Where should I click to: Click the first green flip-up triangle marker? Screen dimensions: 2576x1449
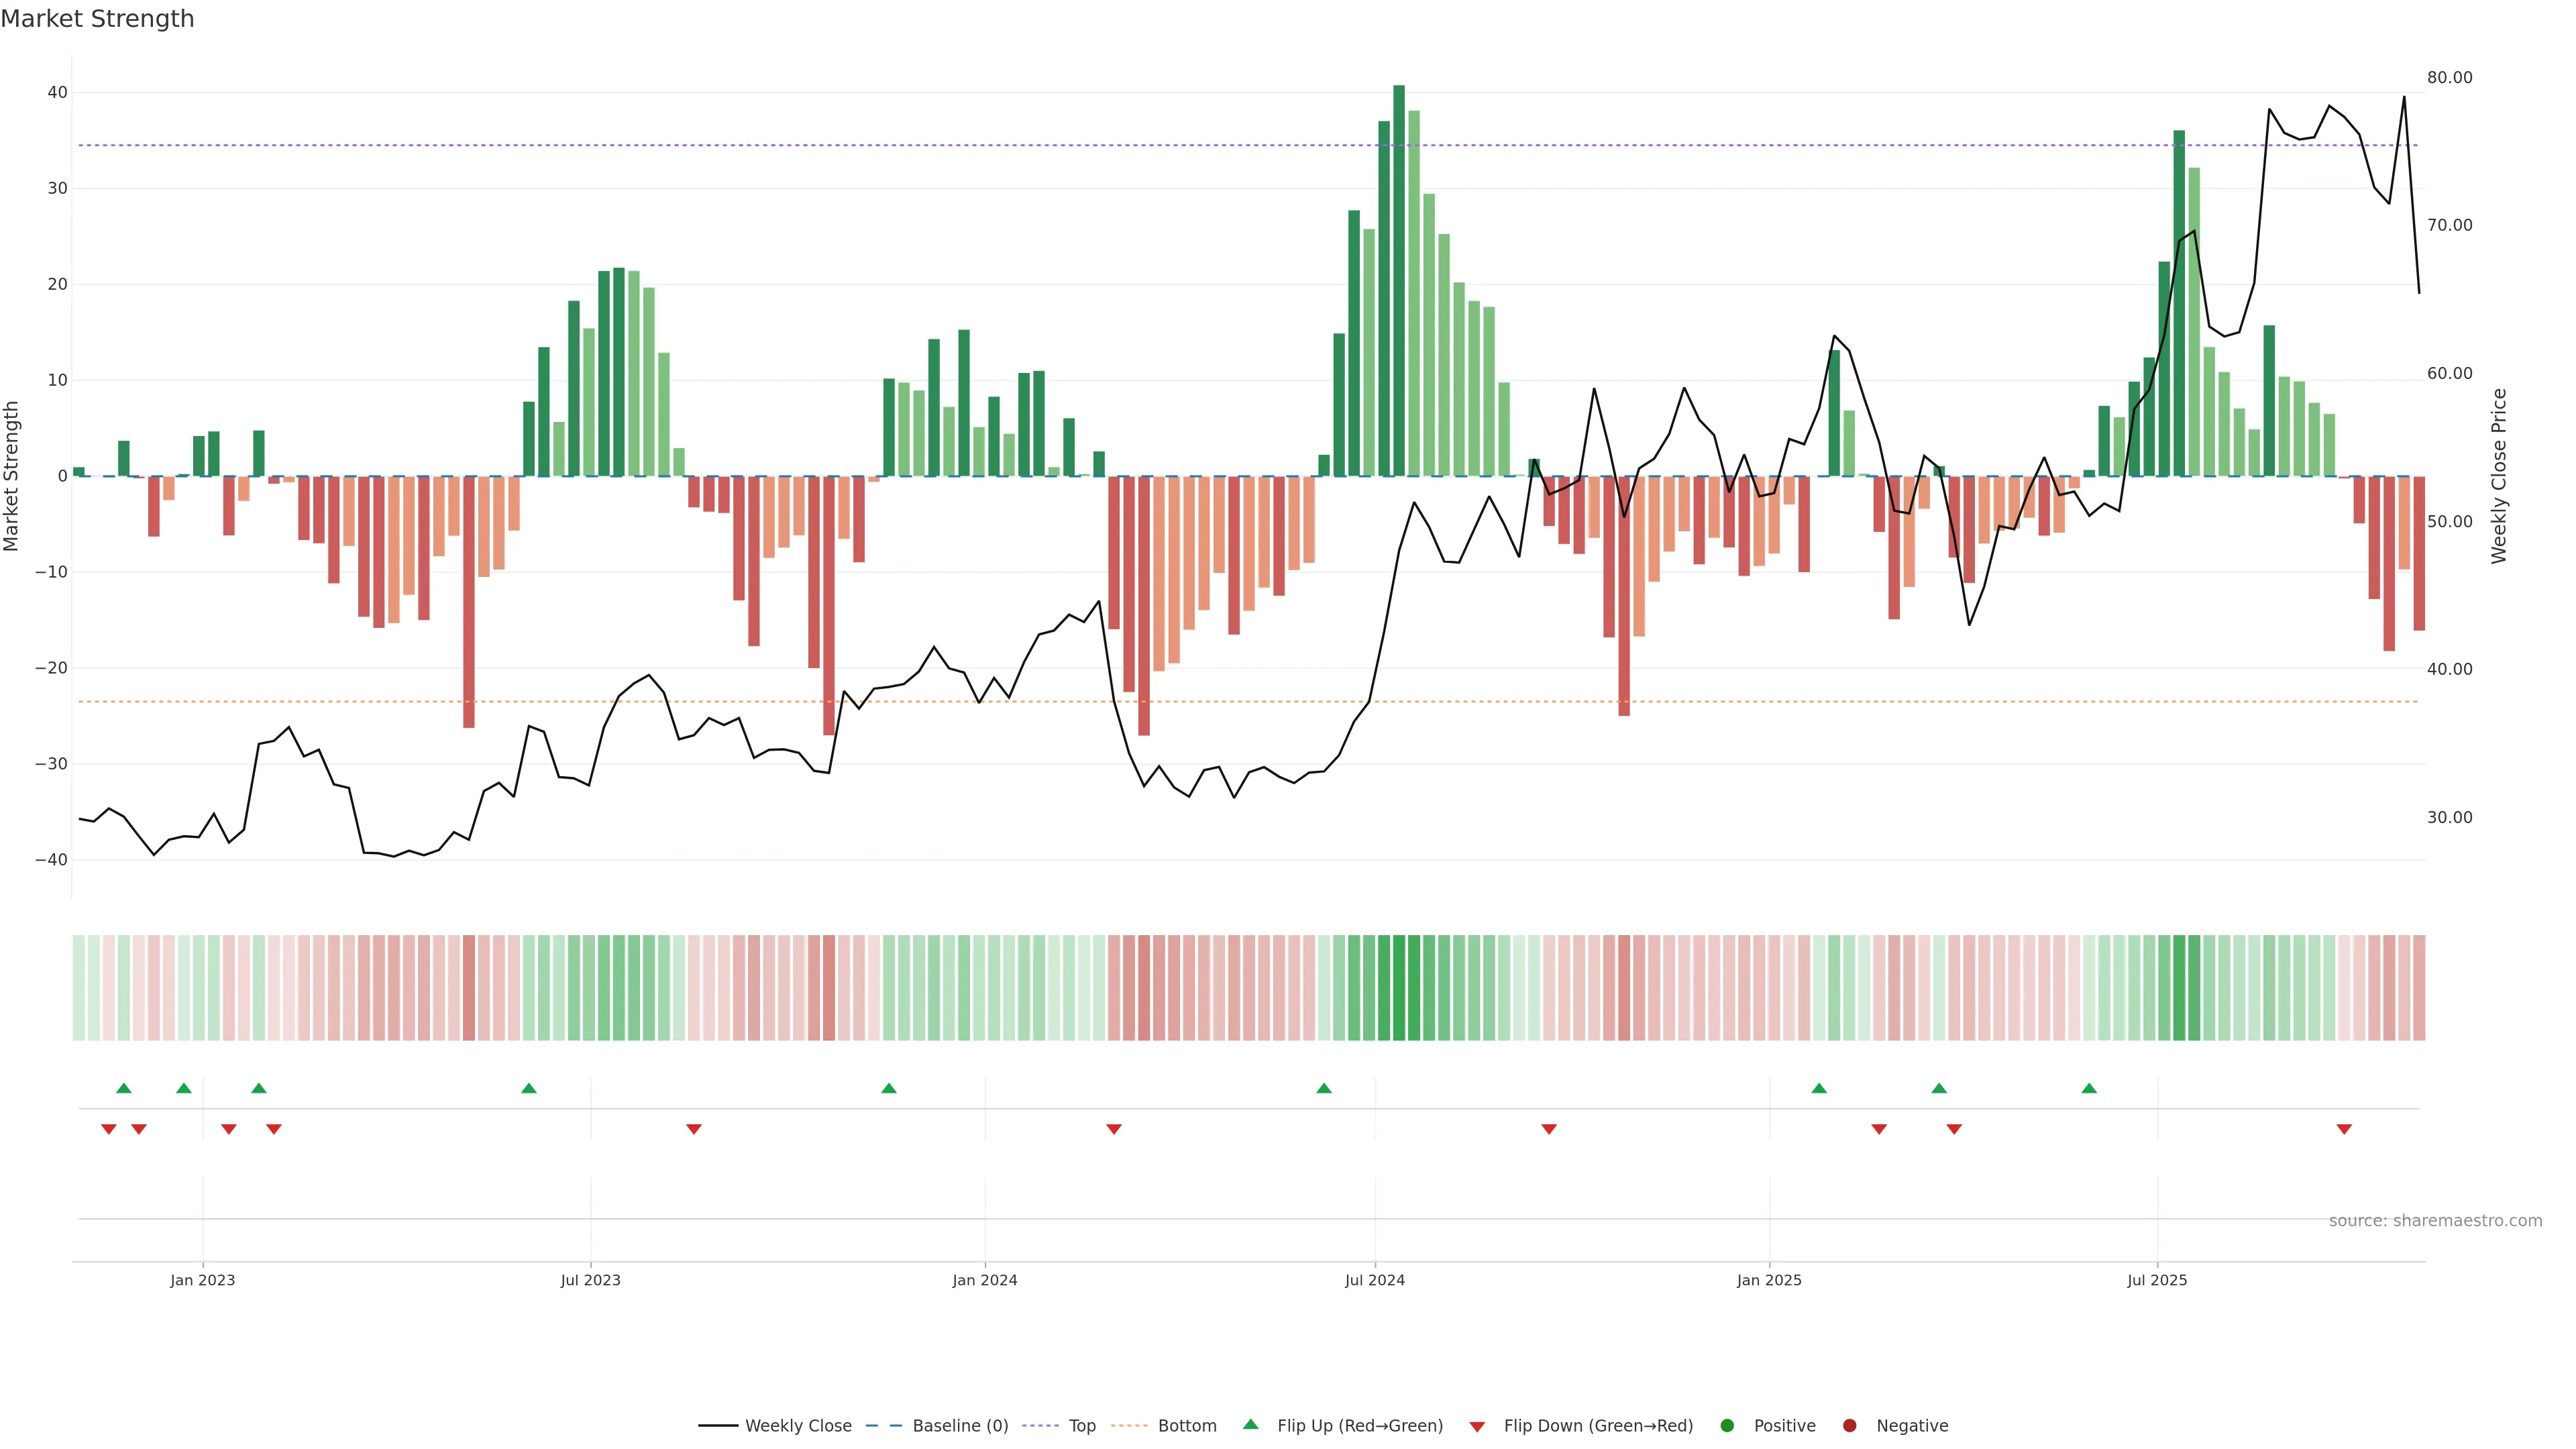124,1088
